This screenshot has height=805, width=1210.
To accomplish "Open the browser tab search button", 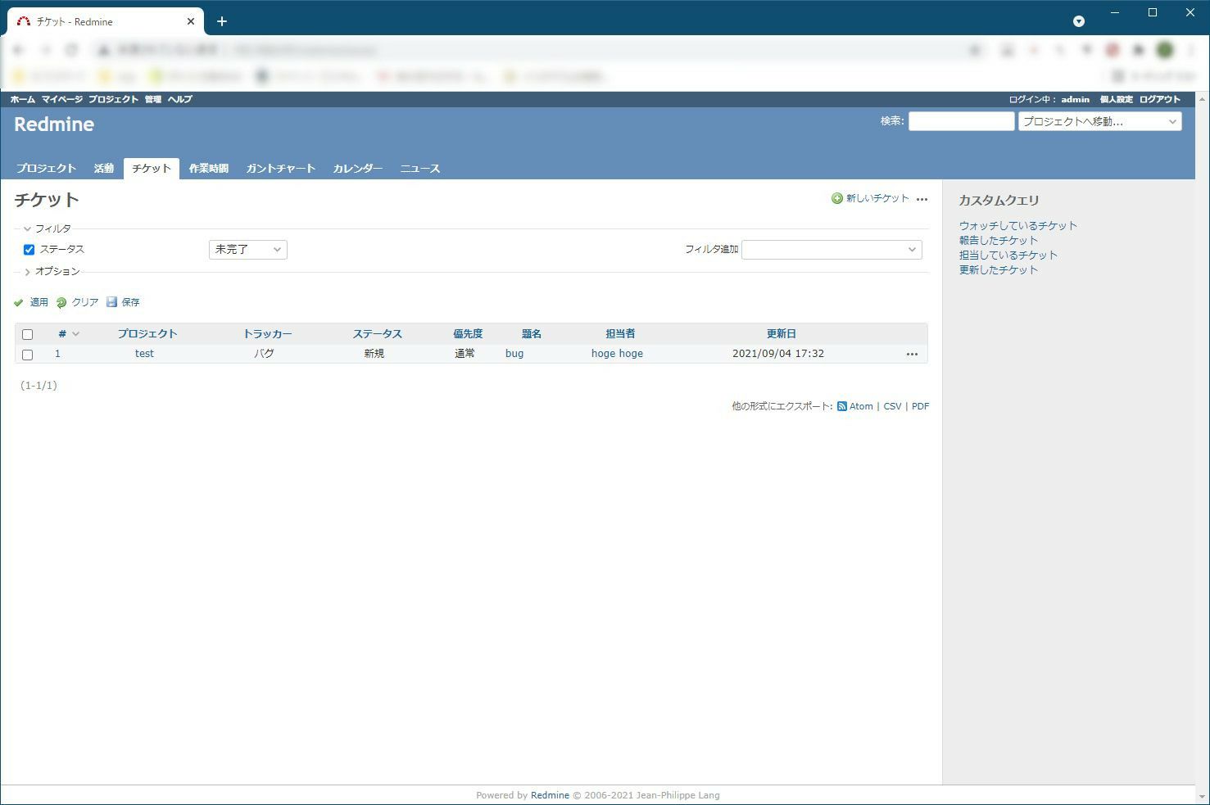I will 1079,21.
